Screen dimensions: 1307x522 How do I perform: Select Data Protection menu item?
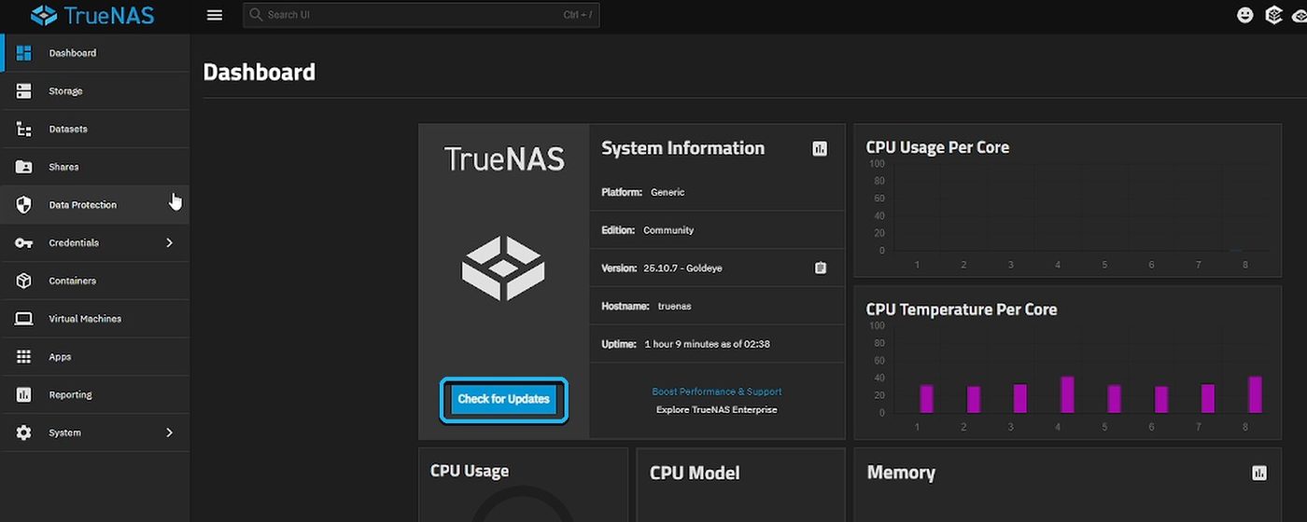(95, 205)
